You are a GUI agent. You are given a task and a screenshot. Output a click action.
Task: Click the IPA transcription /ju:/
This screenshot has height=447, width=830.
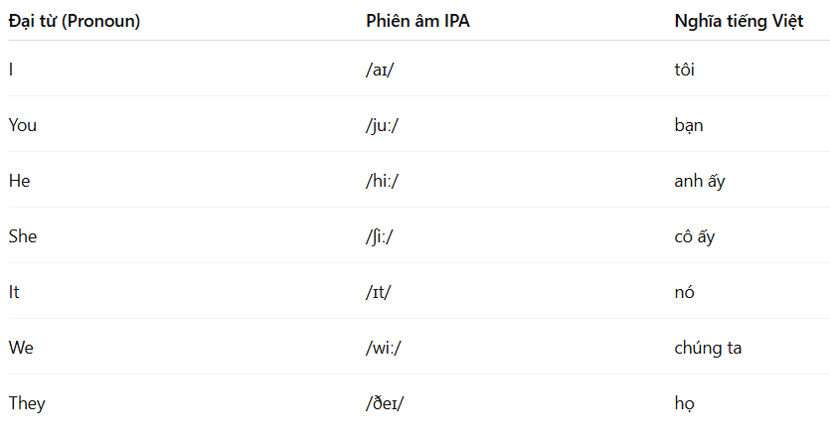point(382,126)
